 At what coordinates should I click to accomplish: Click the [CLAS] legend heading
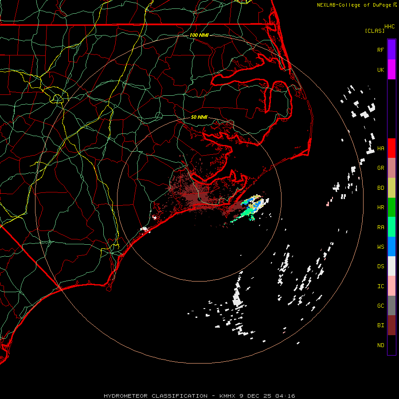click(x=375, y=31)
